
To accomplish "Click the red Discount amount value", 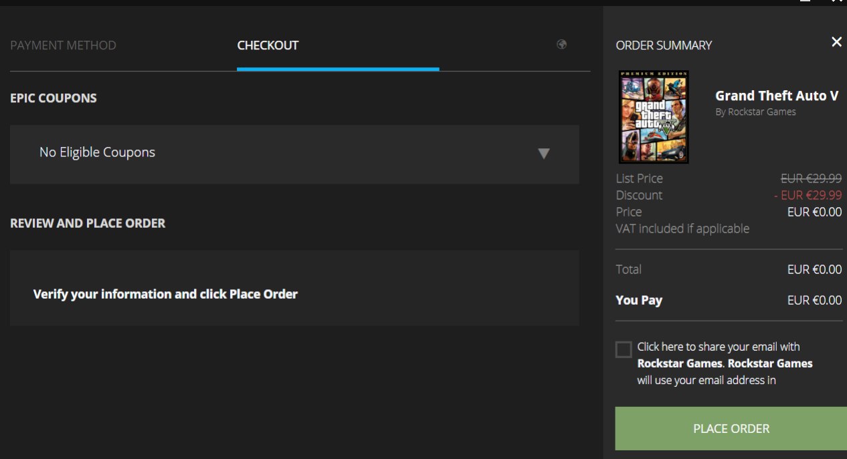I will point(808,195).
